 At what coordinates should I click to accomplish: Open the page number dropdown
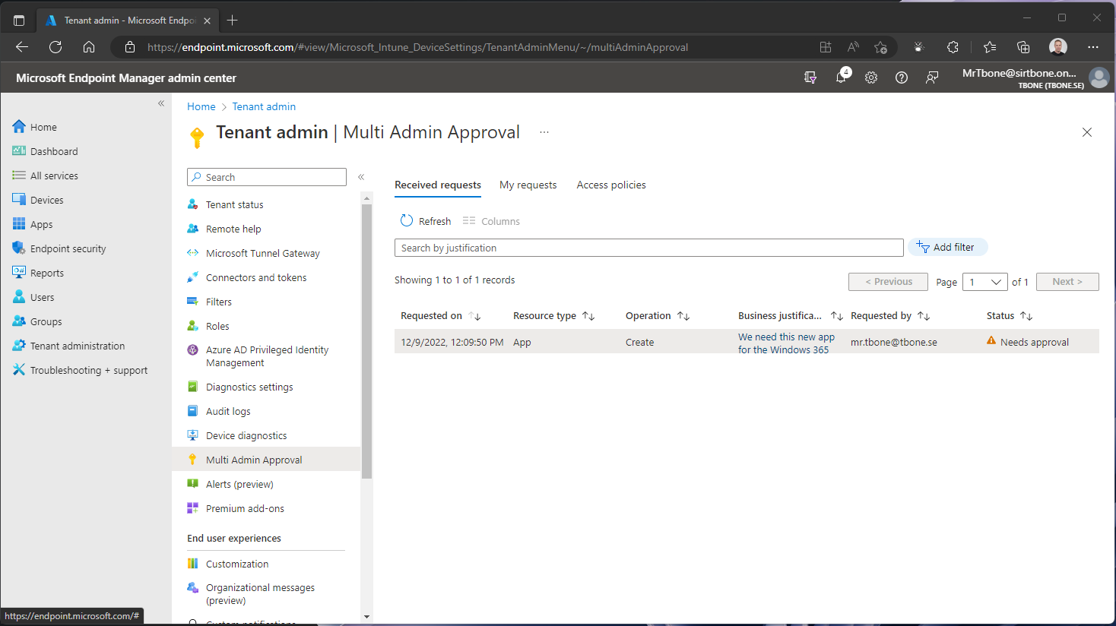click(985, 282)
